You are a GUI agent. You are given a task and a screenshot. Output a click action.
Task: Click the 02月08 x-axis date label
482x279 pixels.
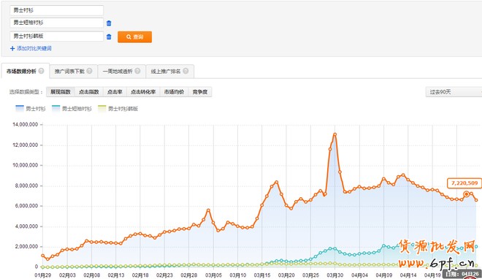91,275
